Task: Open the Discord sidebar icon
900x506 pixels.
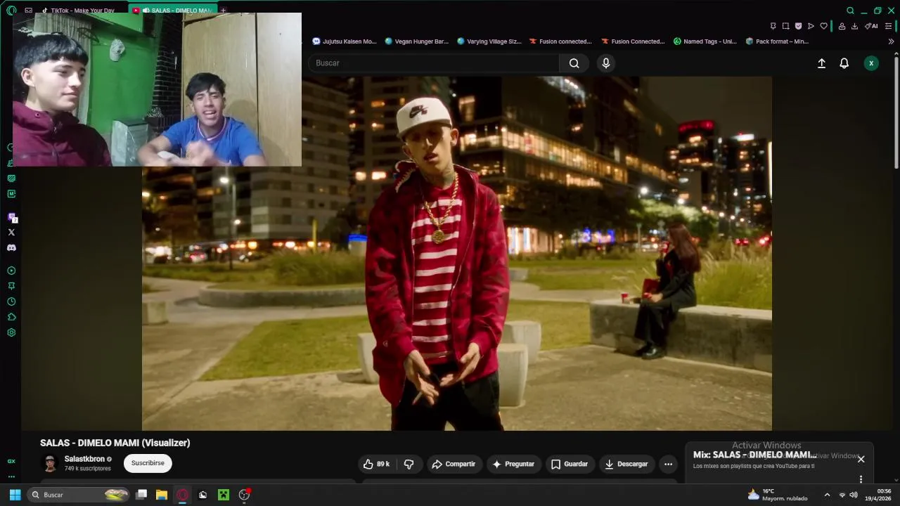Action: pos(11,248)
